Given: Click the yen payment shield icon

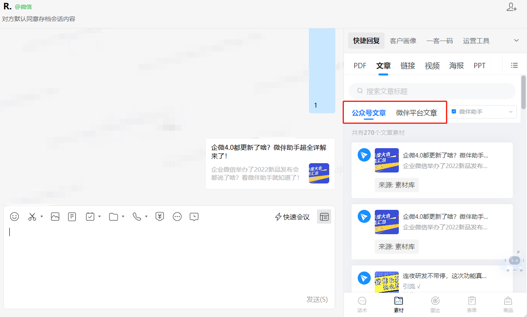Looking at the screenshot, I should pos(160,217).
